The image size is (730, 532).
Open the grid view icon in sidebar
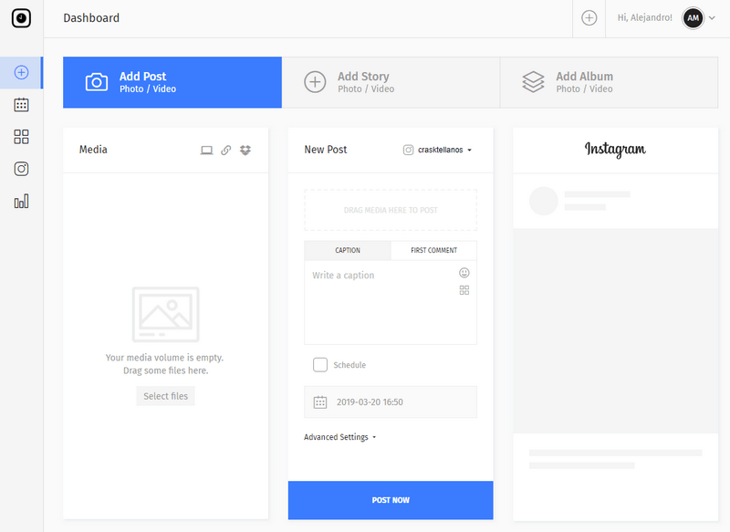pyautogui.click(x=21, y=137)
